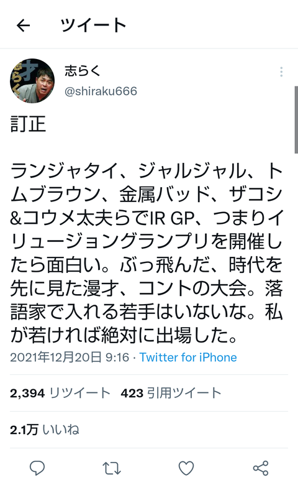Viewport: 298px width, 480px height.
Task: View the 423 引用ツイート list
Action: point(171,393)
